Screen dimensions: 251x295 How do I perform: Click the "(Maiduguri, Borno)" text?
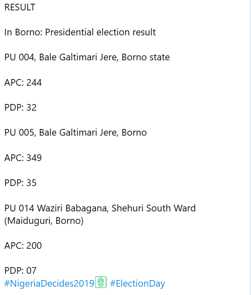(x=44, y=221)
